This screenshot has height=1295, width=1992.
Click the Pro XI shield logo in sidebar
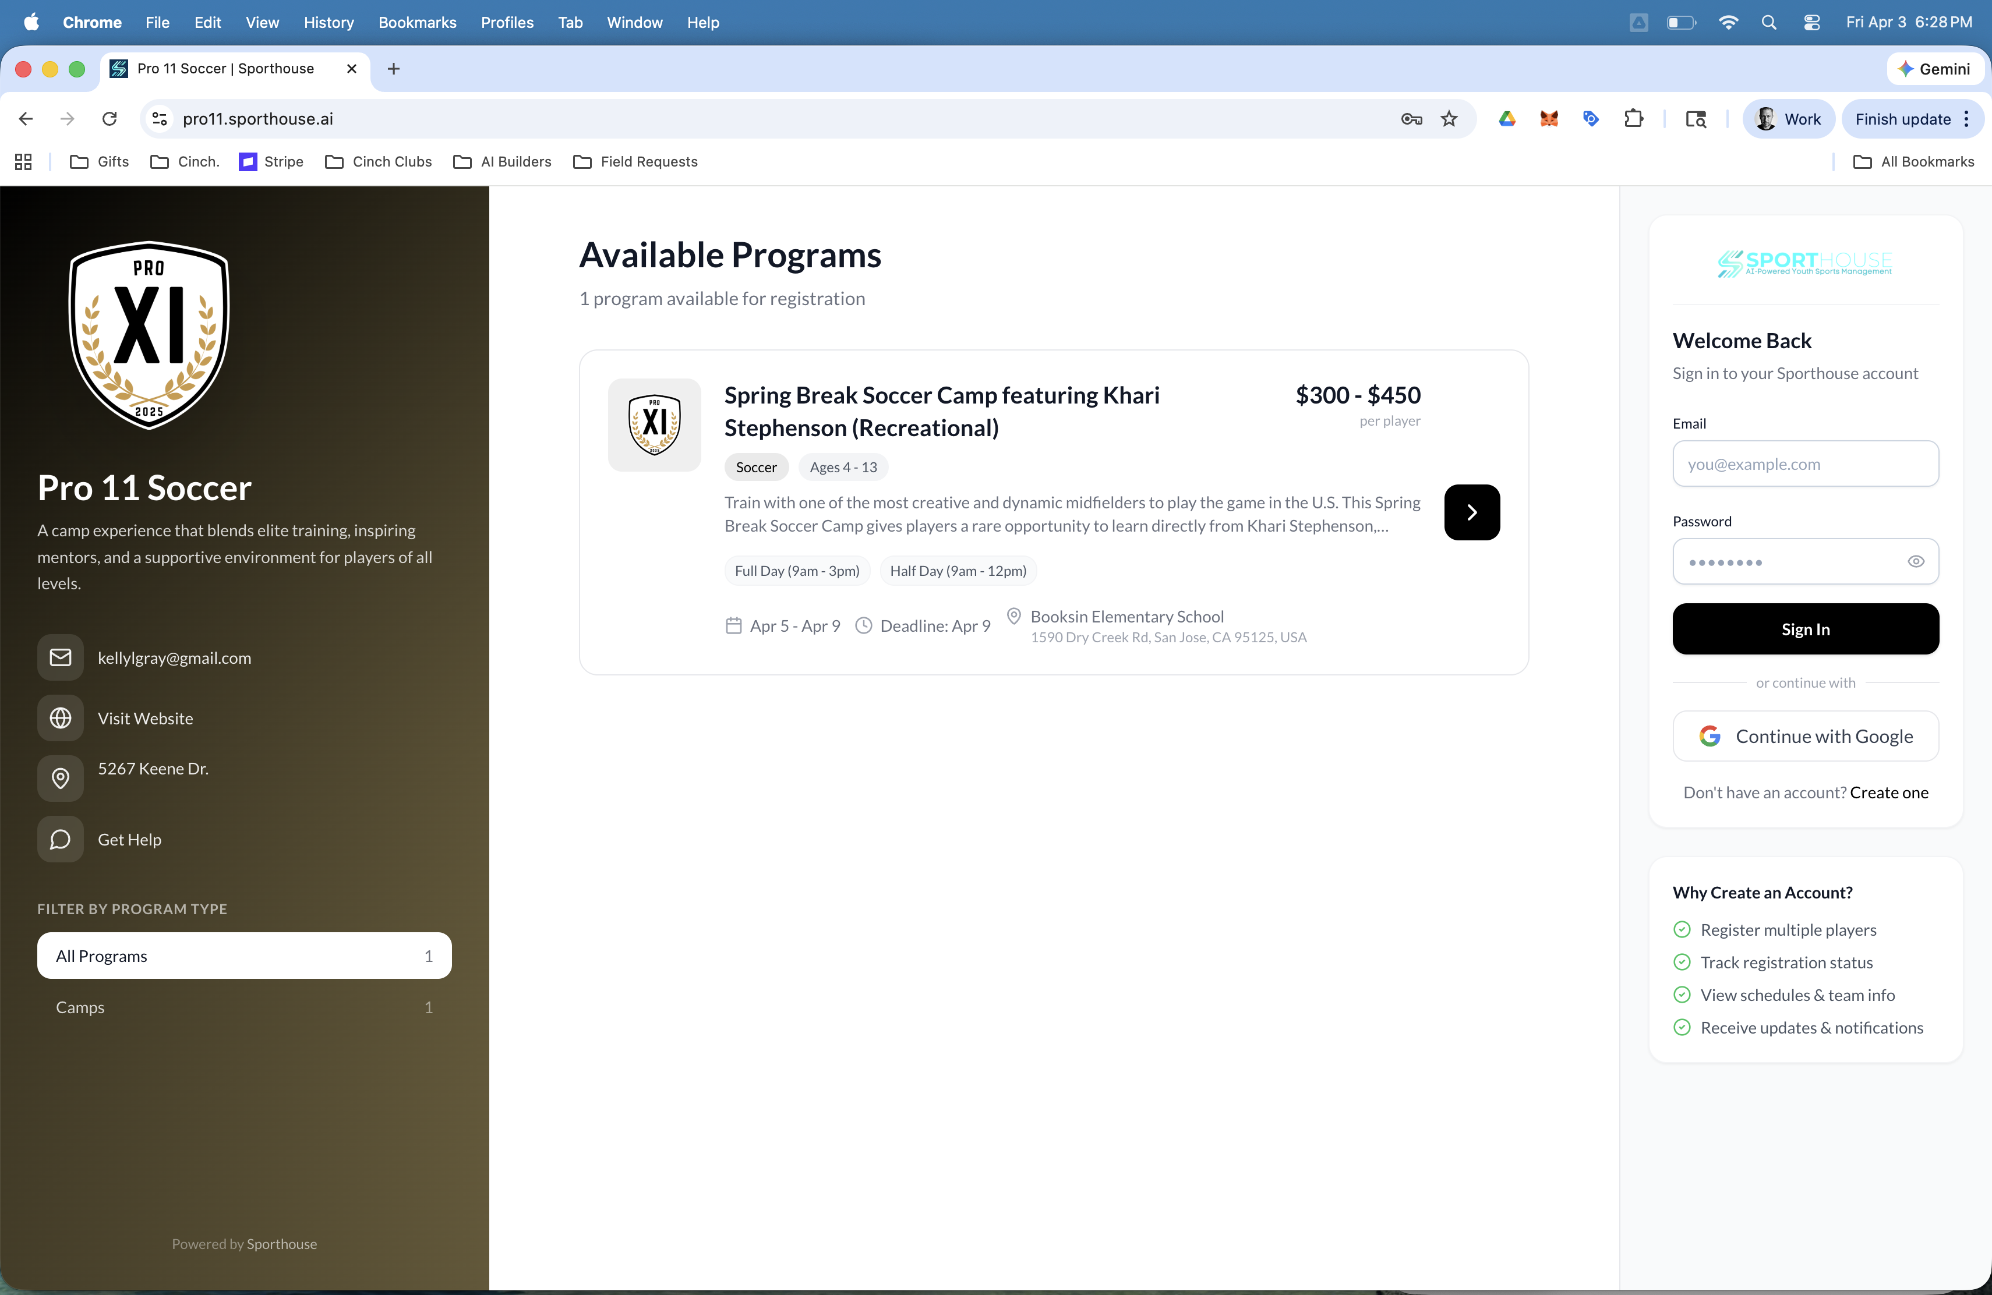pos(149,335)
